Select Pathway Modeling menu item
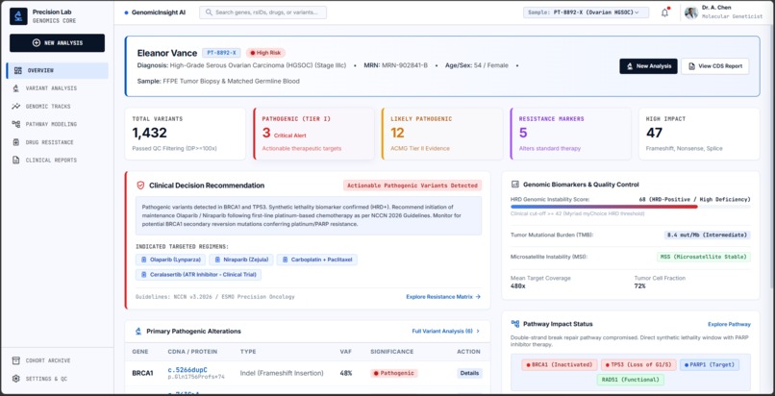The image size is (775, 396). (58, 124)
